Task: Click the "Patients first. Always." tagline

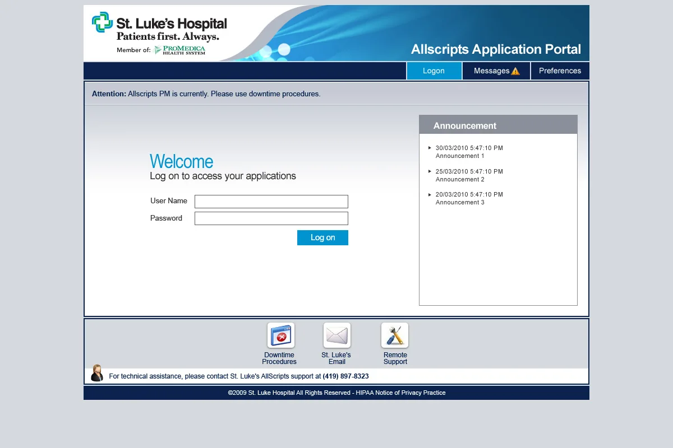Action: point(168,36)
